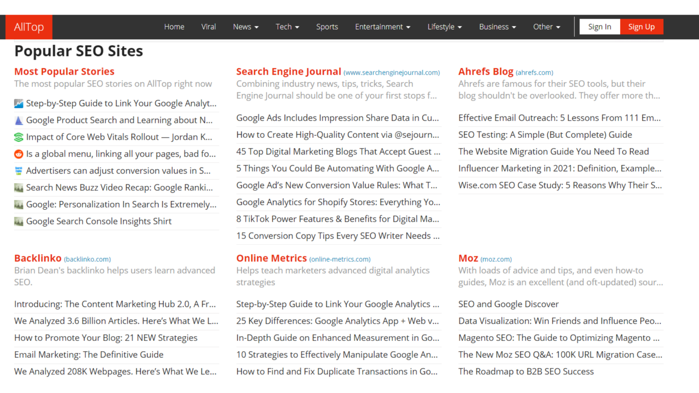Open Google Analytics for Shopify Stores article
699x393 pixels.
(338, 202)
